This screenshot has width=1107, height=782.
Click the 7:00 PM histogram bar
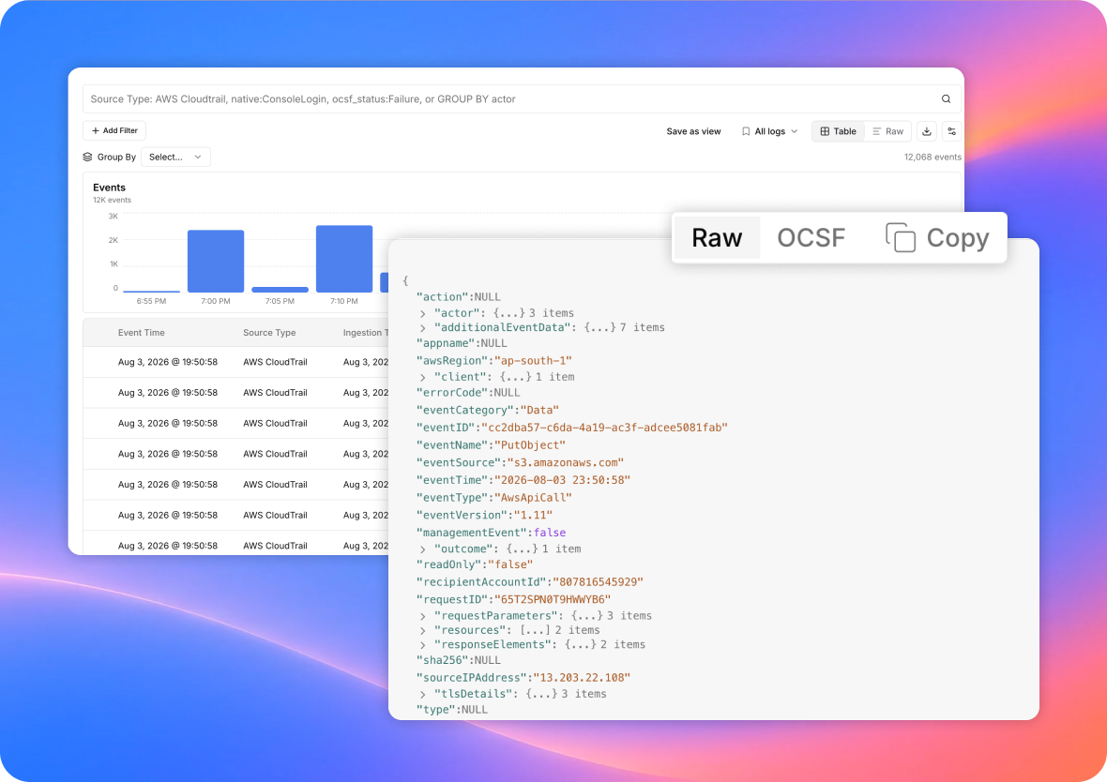point(216,262)
